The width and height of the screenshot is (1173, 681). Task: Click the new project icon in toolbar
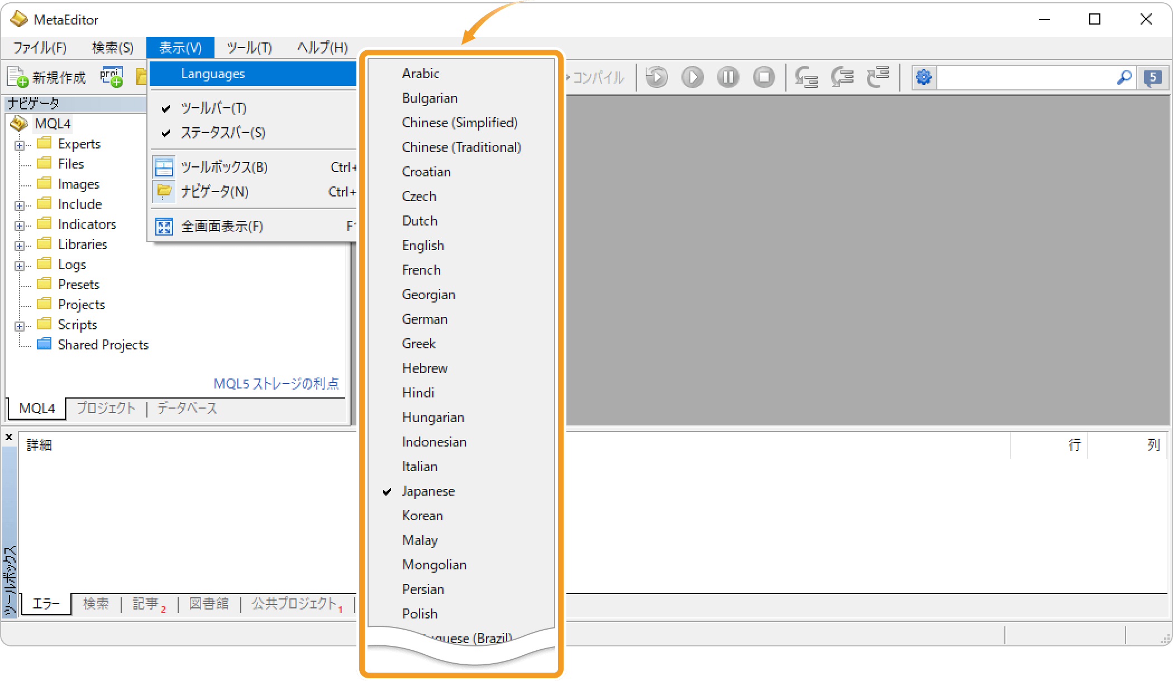112,77
